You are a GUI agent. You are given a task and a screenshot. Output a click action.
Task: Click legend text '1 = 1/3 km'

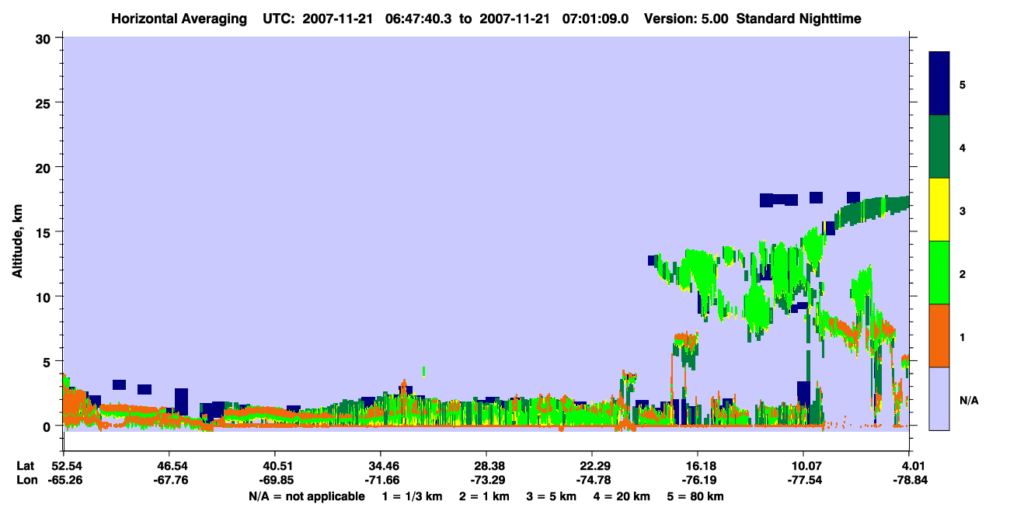coord(411,495)
